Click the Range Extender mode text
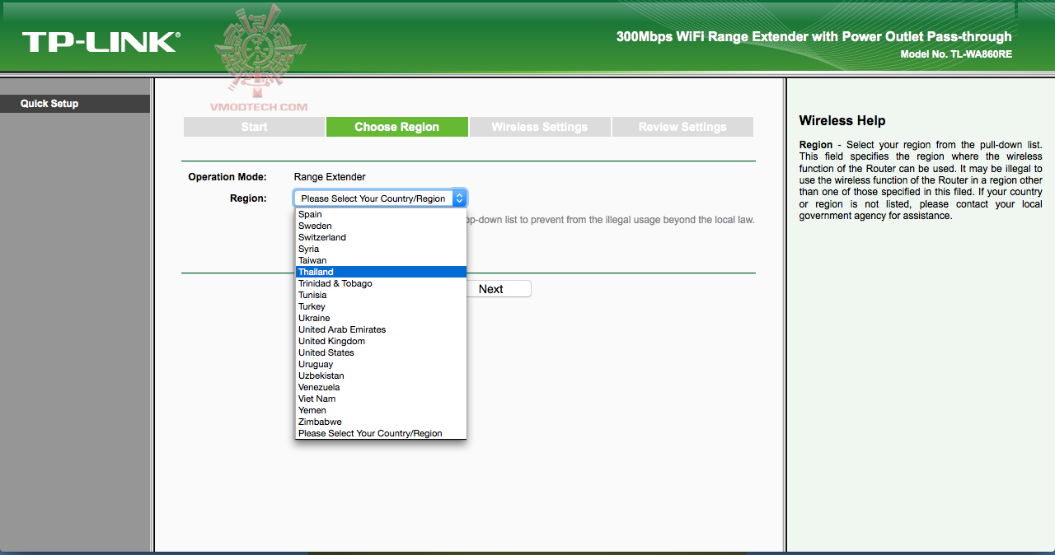The image size is (1055, 555). [x=330, y=177]
